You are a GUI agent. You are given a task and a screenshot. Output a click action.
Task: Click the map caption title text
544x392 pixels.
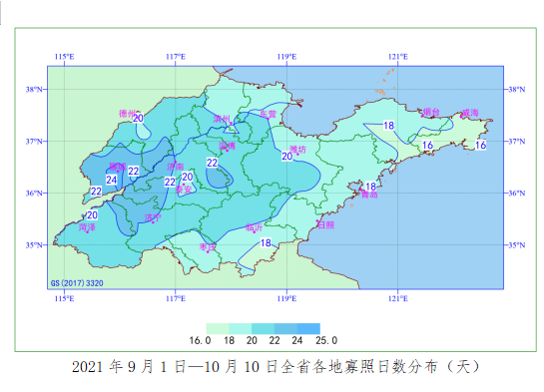(275, 366)
